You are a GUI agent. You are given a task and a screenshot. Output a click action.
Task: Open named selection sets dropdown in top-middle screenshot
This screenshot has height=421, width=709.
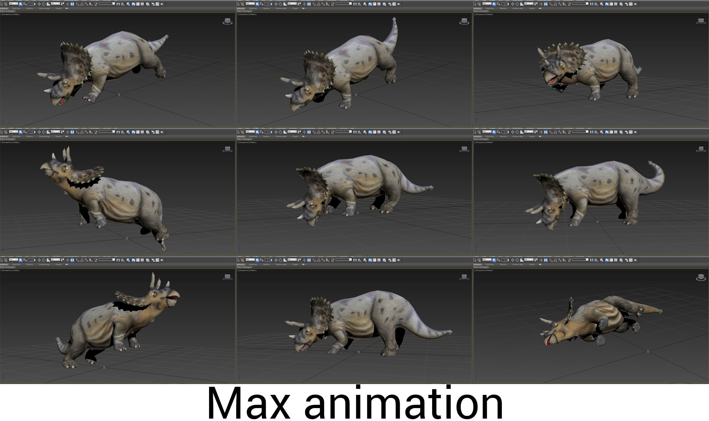coord(344,4)
